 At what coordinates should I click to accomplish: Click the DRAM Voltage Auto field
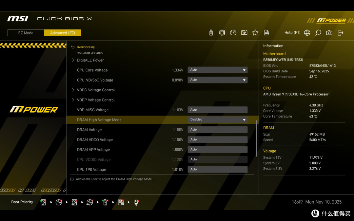[x=217, y=130]
